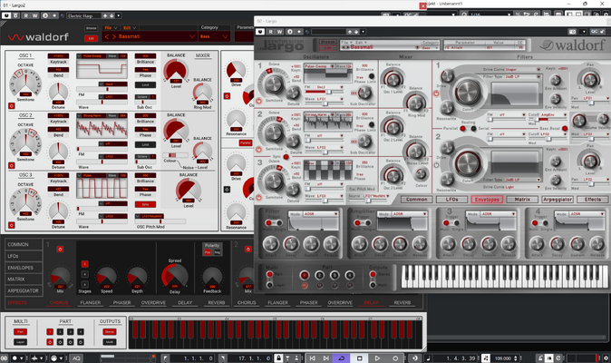Image resolution: width=611 pixels, height=363 pixels.
Task: Toggle the OSC 1 power button
Action: point(11,105)
